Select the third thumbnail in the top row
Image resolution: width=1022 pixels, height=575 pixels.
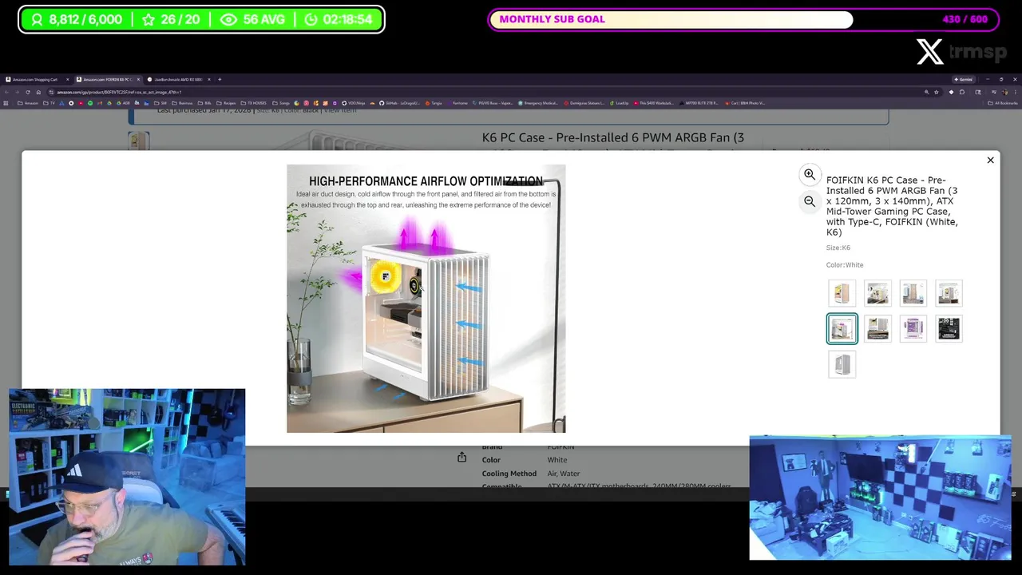pos(913,293)
